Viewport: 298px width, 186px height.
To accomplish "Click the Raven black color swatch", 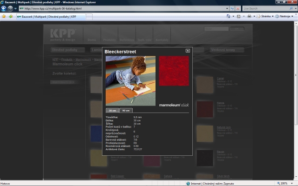I will (x=205, y=158).
